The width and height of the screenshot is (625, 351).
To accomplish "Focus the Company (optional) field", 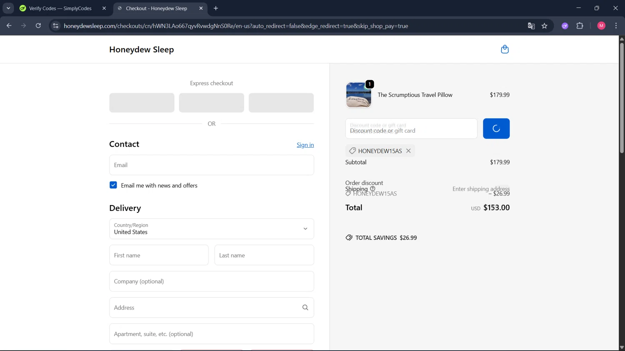I will tap(212, 281).
